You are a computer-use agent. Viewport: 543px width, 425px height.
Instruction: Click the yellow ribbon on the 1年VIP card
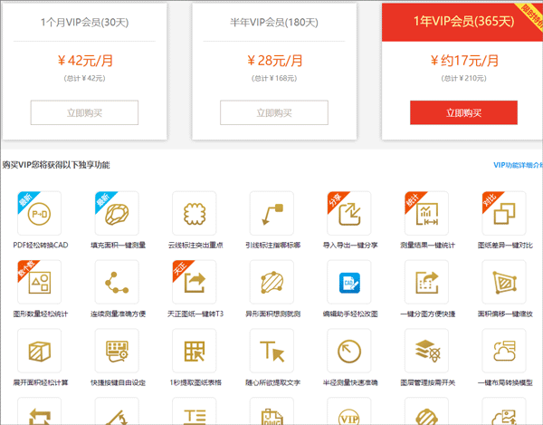[x=530, y=15]
